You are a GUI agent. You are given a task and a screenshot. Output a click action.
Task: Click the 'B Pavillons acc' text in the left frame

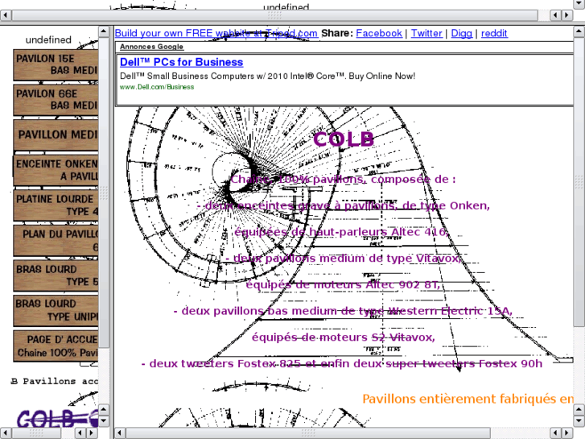pyautogui.click(x=55, y=382)
